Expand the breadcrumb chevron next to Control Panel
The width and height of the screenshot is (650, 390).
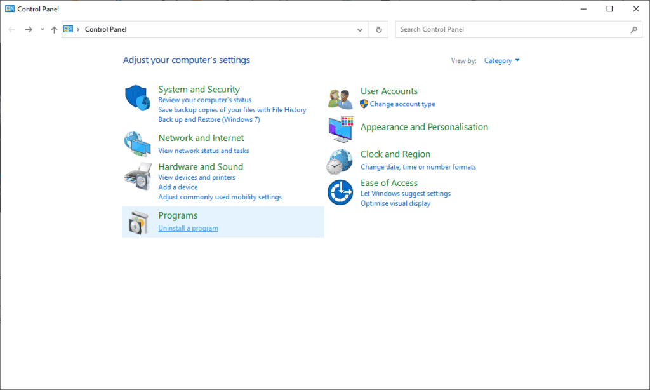pos(79,29)
